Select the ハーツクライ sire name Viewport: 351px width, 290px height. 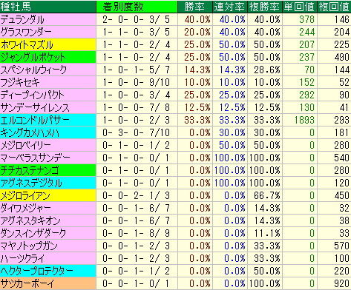coord(22,258)
